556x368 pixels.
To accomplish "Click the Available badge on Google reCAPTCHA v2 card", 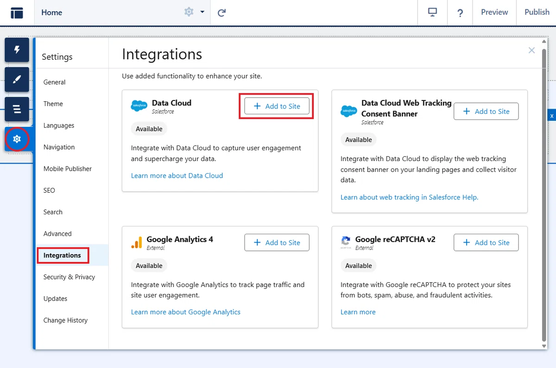I will pos(359,266).
